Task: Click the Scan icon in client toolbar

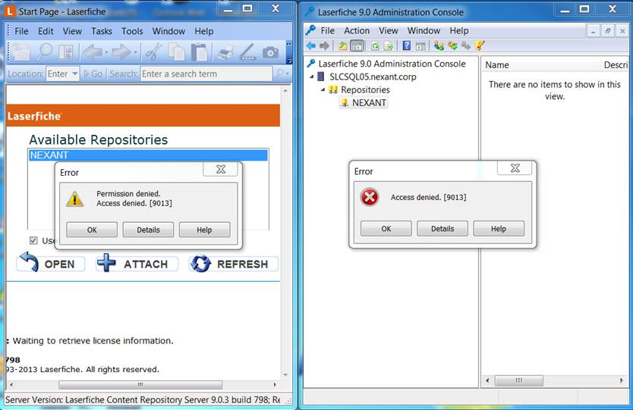Action: 247,52
